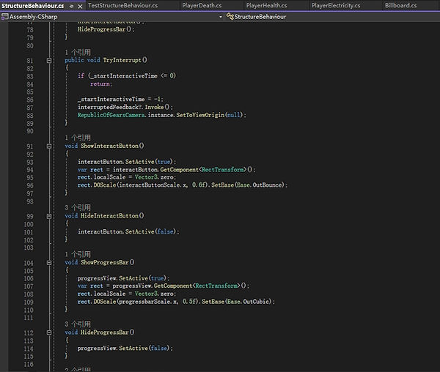Switch to the PlayerElectricity.cs tab

point(336,5)
